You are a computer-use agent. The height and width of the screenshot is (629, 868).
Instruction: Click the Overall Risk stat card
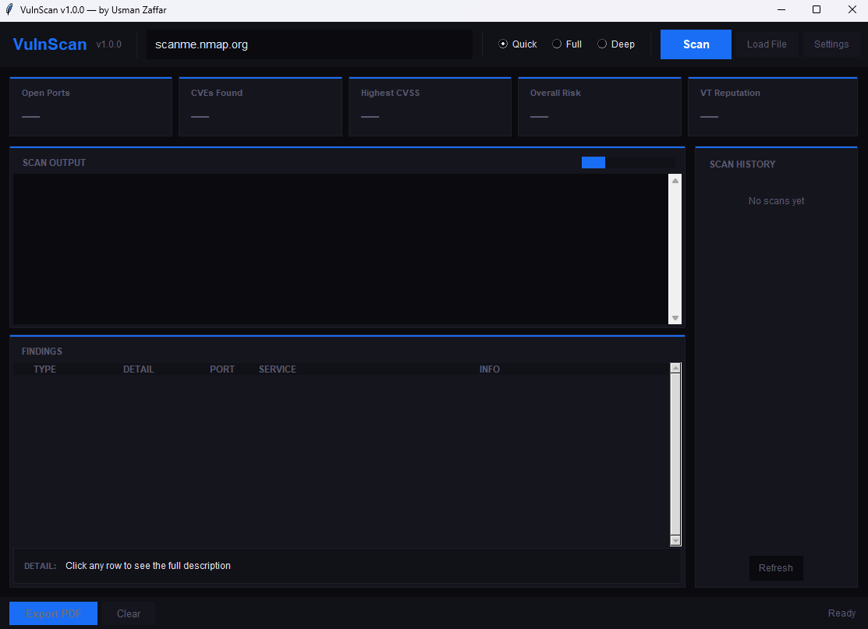coord(600,107)
